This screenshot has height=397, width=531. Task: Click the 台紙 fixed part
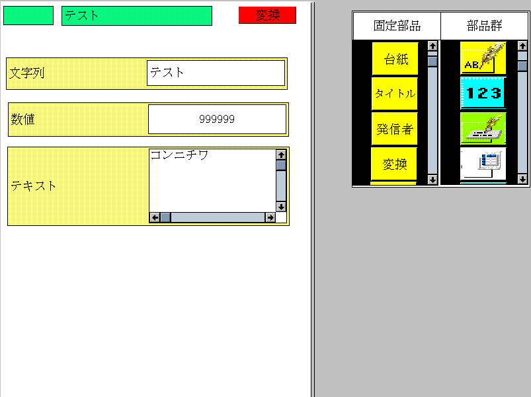pyautogui.click(x=395, y=59)
